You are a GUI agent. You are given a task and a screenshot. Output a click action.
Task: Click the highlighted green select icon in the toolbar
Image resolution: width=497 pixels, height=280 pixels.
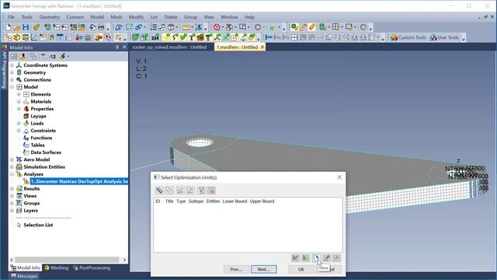click(x=294, y=27)
